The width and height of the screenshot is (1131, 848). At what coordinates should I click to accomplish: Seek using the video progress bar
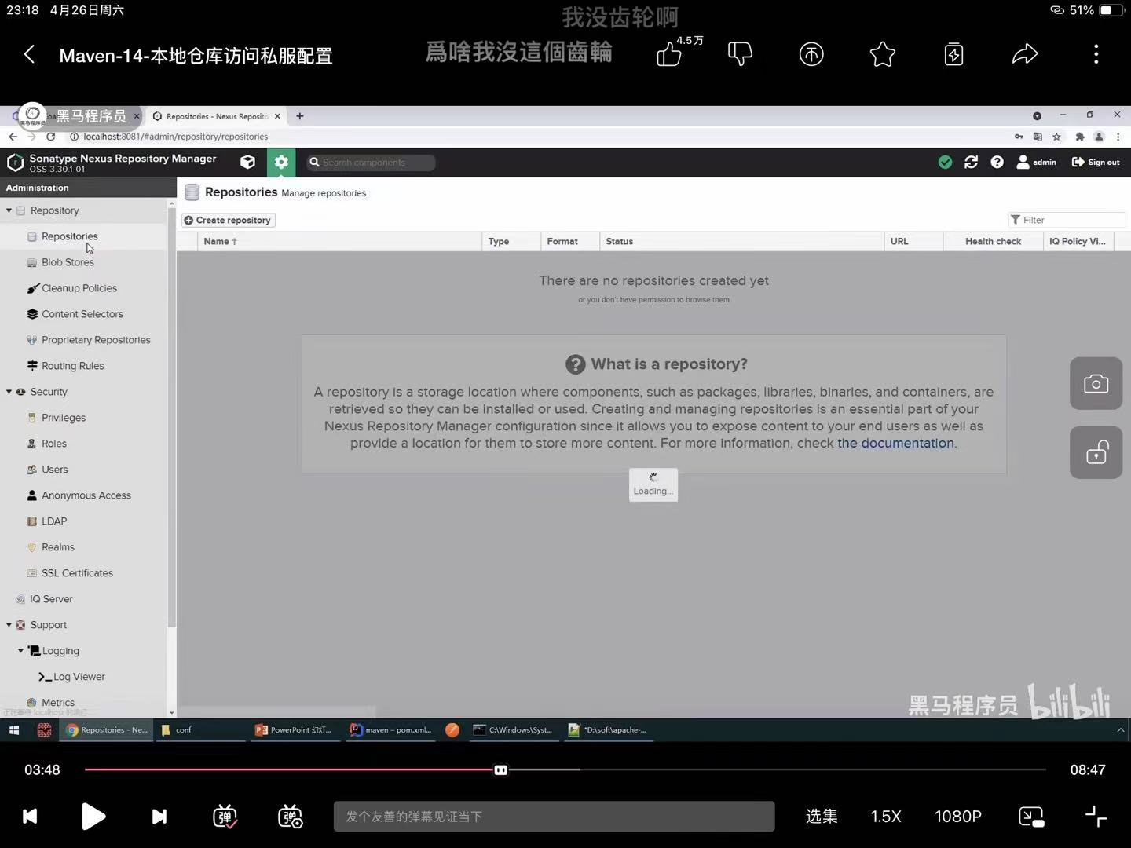point(565,769)
